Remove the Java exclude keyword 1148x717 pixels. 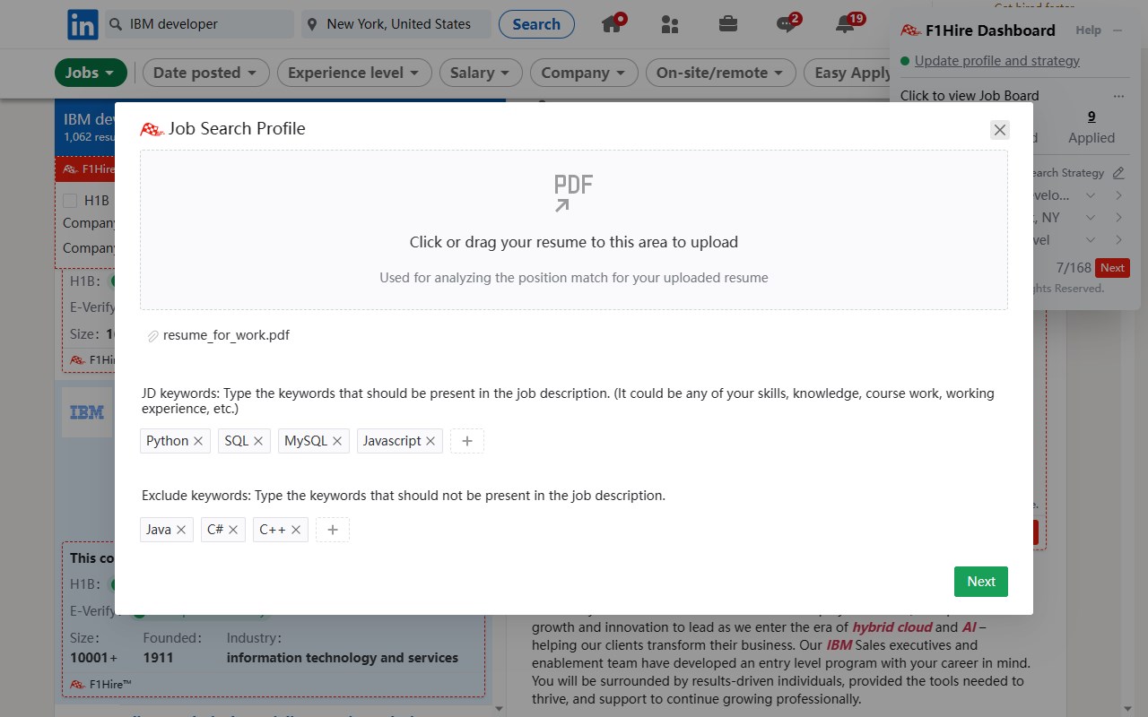pyautogui.click(x=181, y=530)
